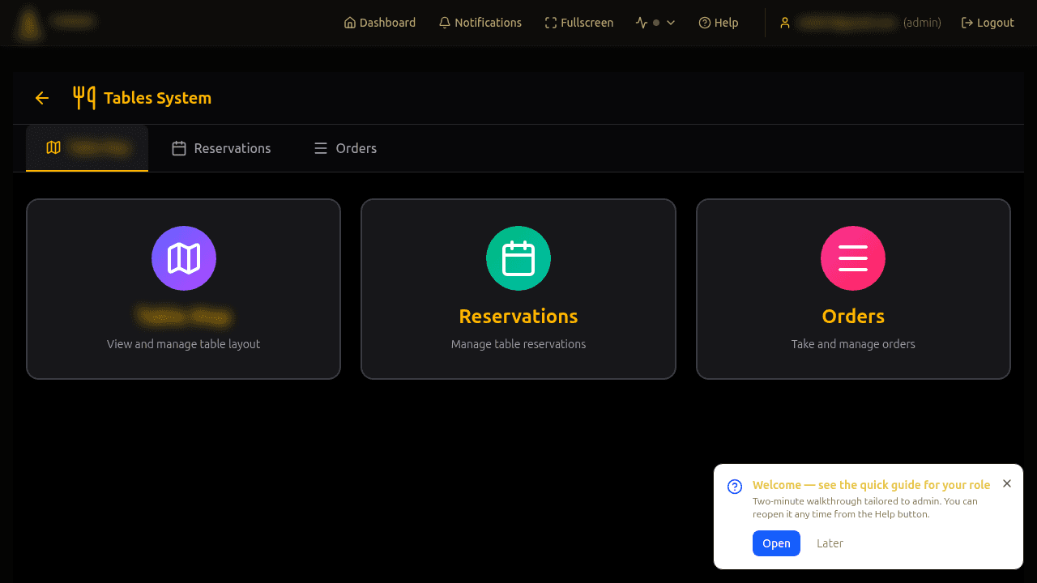Expand the activity status dropdown chevron
This screenshot has width=1037, height=583.
[x=671, y=23]
